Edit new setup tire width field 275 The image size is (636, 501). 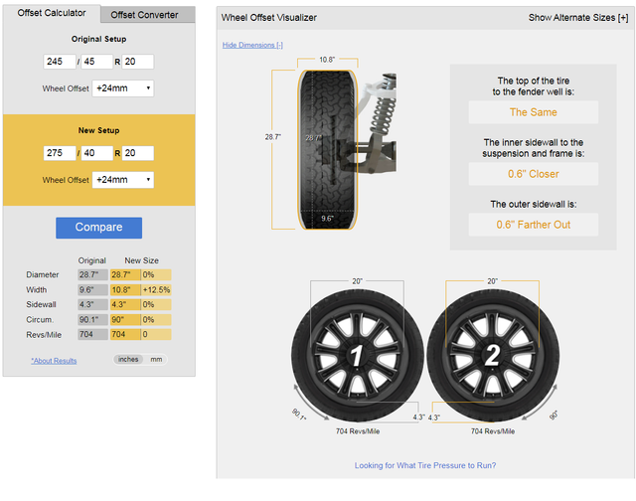[x=60, y=153]
